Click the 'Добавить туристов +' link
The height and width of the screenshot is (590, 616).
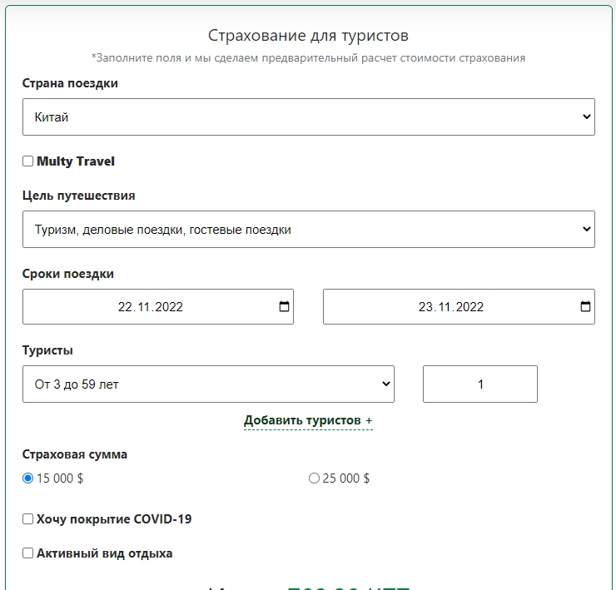point(308,421)
